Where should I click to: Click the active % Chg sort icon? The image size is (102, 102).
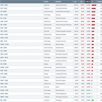click(x=90, y=2)
